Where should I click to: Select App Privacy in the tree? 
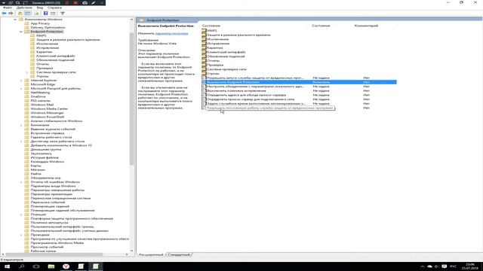pos(40,23)
